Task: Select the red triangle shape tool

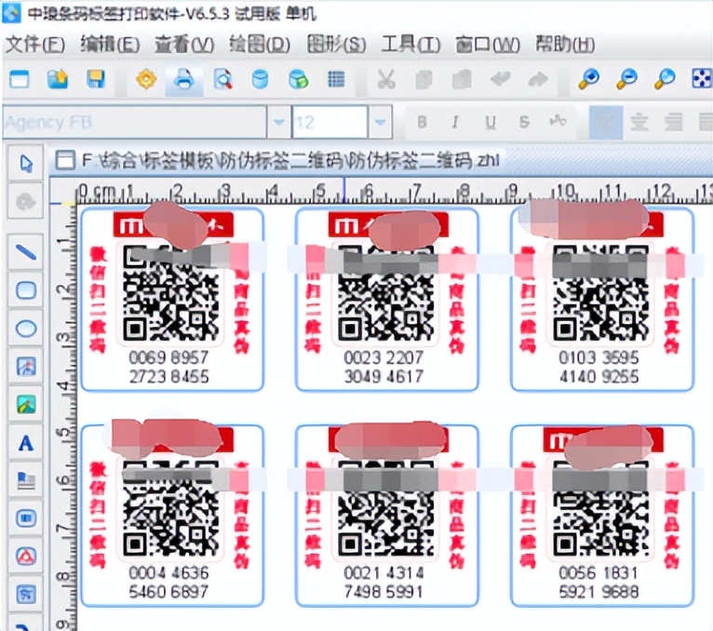Action: pyautogui.click(x=26, y=557)
